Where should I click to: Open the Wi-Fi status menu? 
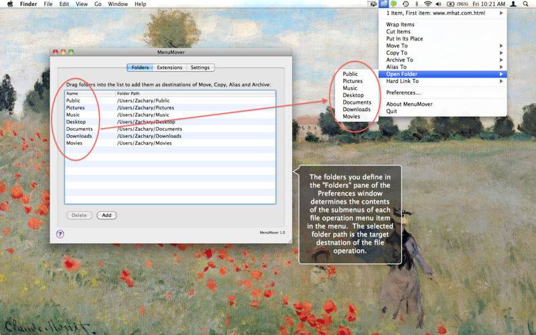tap(427, 4)
